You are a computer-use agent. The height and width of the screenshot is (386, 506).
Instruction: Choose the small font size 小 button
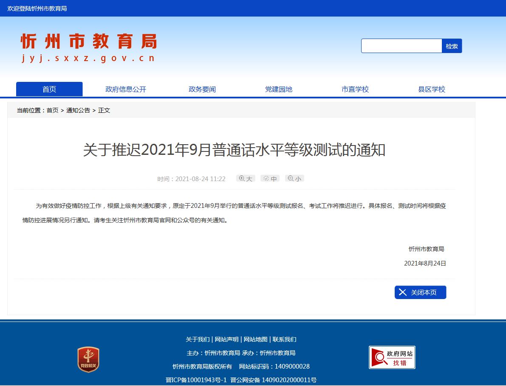(294, 179)
